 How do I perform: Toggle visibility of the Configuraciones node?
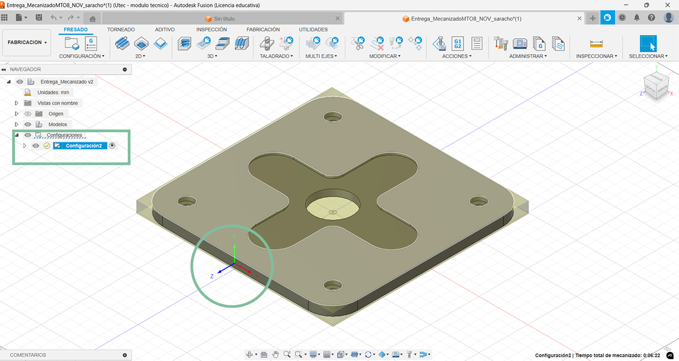28,135
